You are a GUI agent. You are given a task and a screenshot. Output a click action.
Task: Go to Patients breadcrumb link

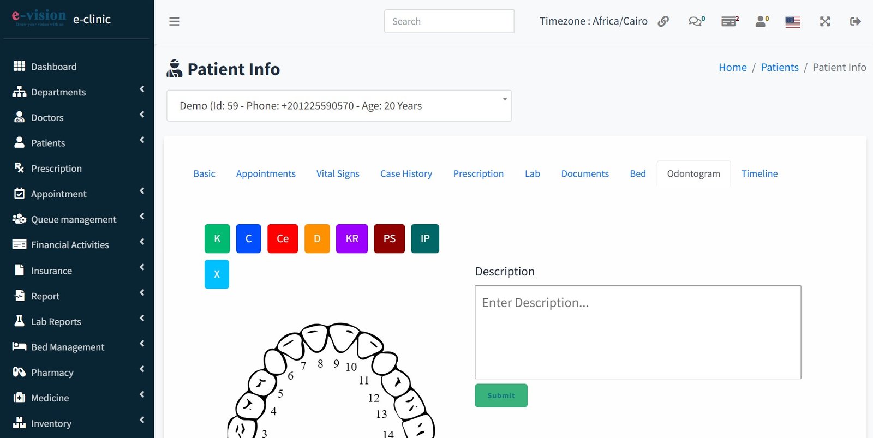779,67
